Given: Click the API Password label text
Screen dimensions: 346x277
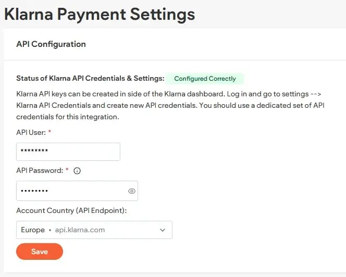Looking at the screenshot, I should [x=39, y=171].
